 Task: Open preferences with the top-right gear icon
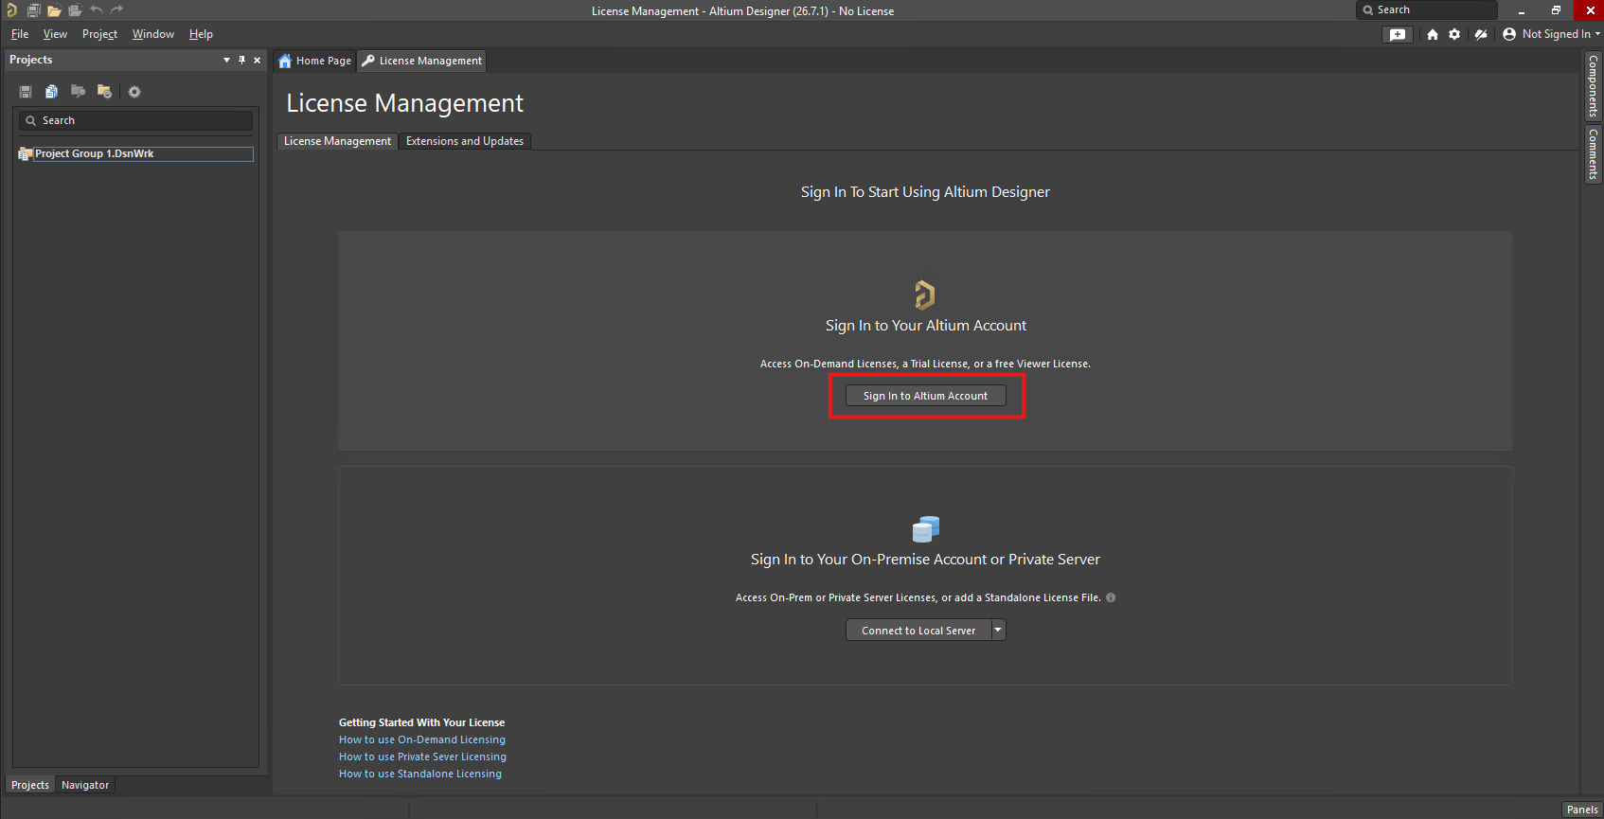[x=1454, y=34]
